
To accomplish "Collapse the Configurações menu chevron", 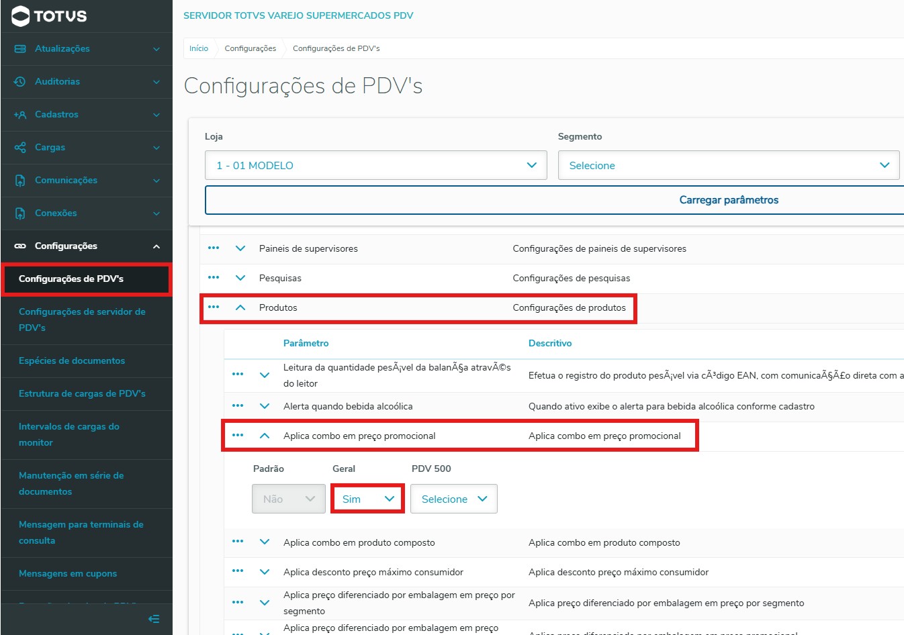I will [156, 246].
